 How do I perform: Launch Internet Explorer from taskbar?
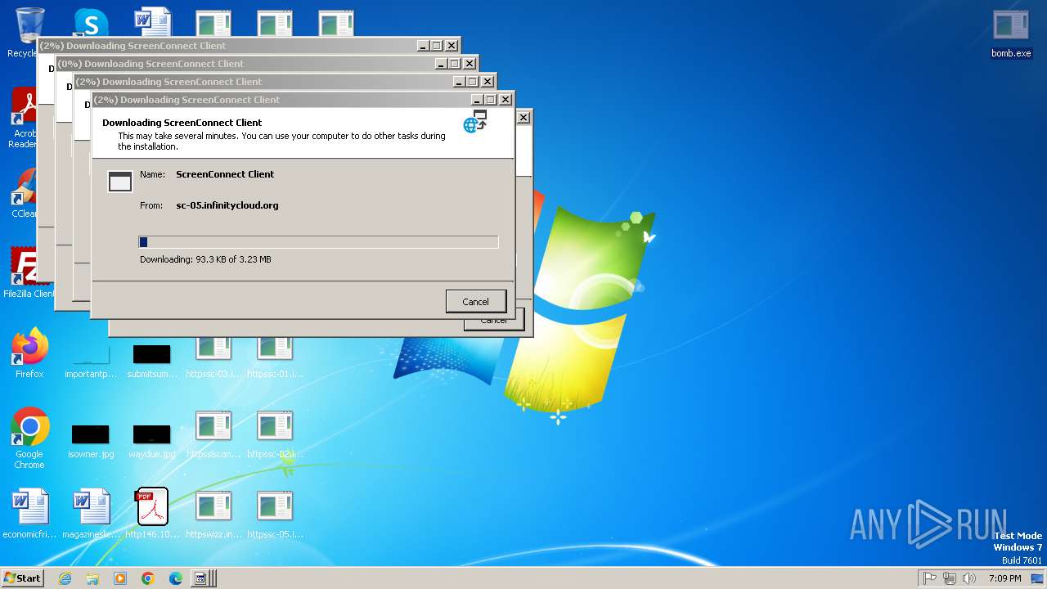[65, 578]
